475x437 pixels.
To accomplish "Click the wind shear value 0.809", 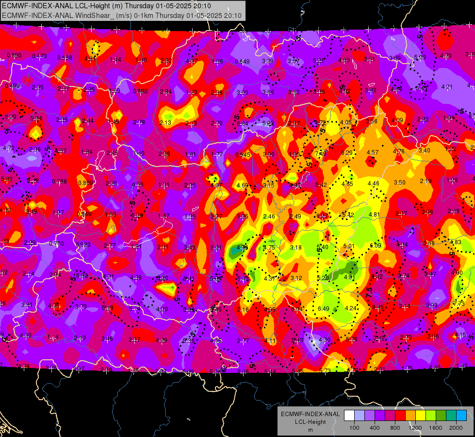I will coord(85,183).
